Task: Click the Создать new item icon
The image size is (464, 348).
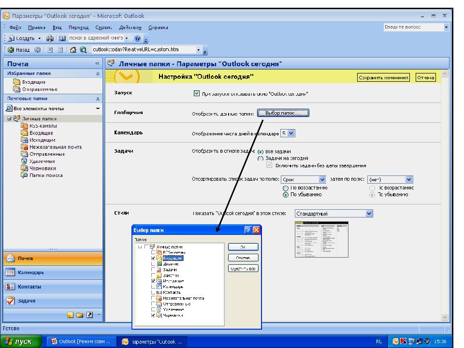Action: pyautogui.click(x=11, y=38)
